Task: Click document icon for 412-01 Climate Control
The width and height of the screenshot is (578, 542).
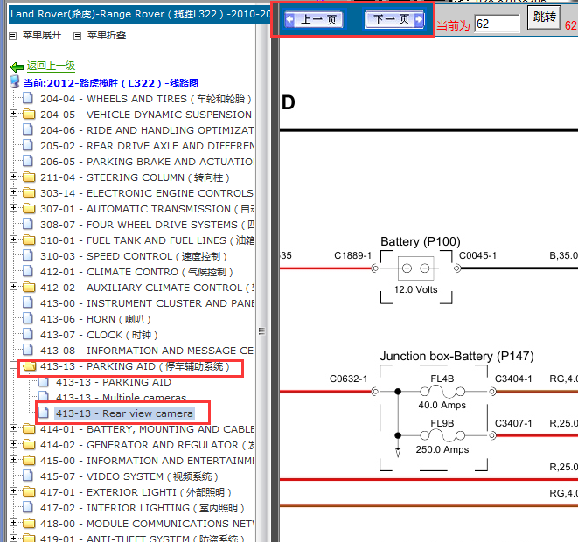Action: [x=28, y=271]
